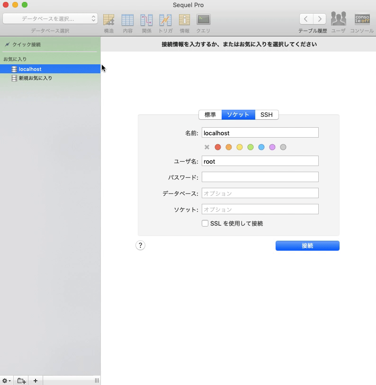Choose the yellow favorite color
The image size is (376, 385).
(x=240, y=147)
